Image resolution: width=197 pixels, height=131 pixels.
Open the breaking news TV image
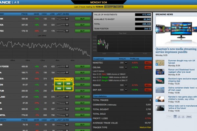tap(176, 31)
